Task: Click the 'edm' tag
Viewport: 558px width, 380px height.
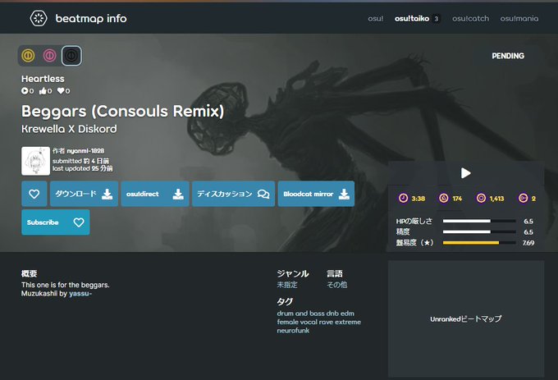Action: [347, 314]
